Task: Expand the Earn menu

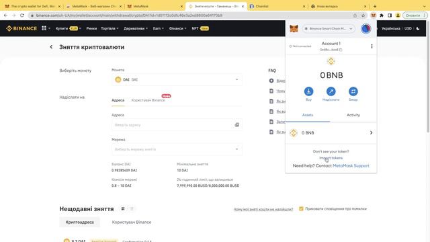Action: pyautogui.click(x=159, y=28)
